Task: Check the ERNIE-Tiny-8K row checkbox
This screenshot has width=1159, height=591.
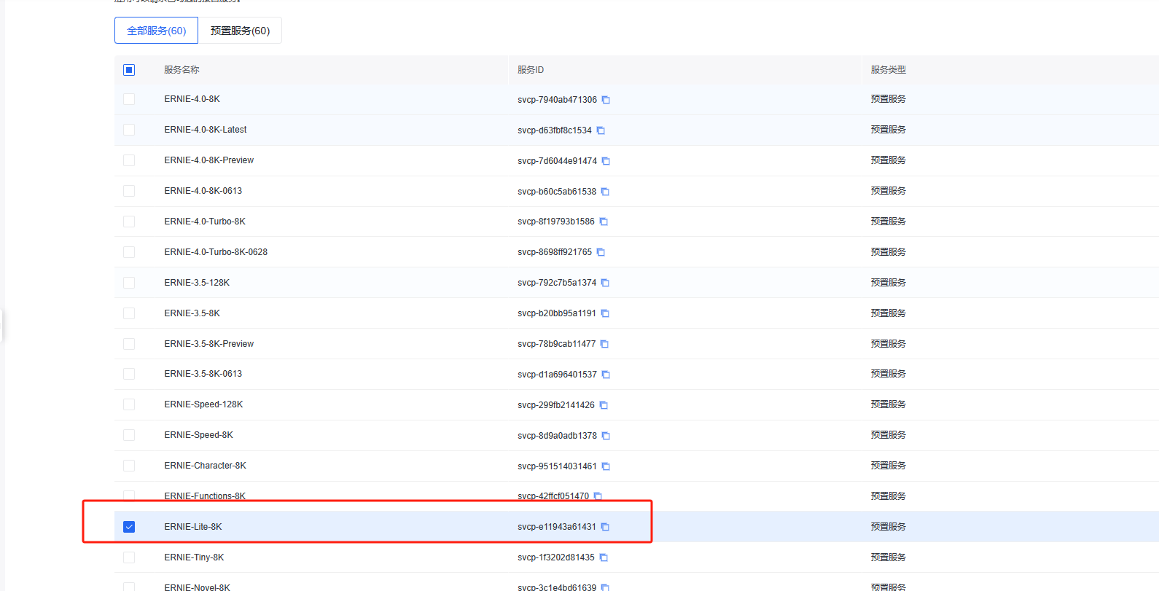Action: tap(129, 557)
